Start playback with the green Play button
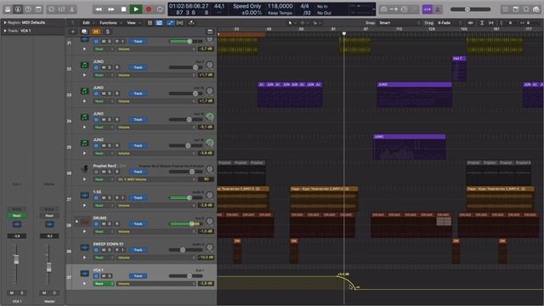 coord(136,9)
